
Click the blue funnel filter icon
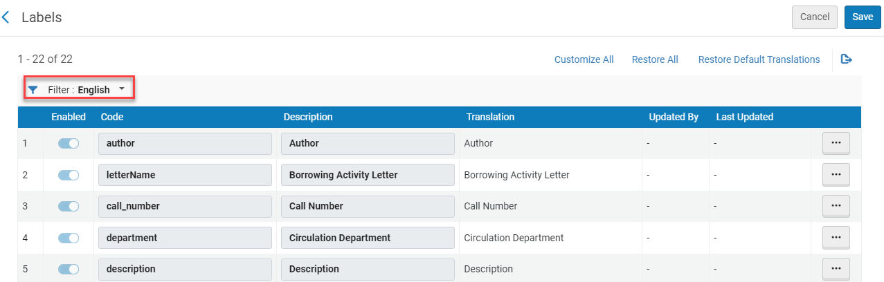pos(33,90)
